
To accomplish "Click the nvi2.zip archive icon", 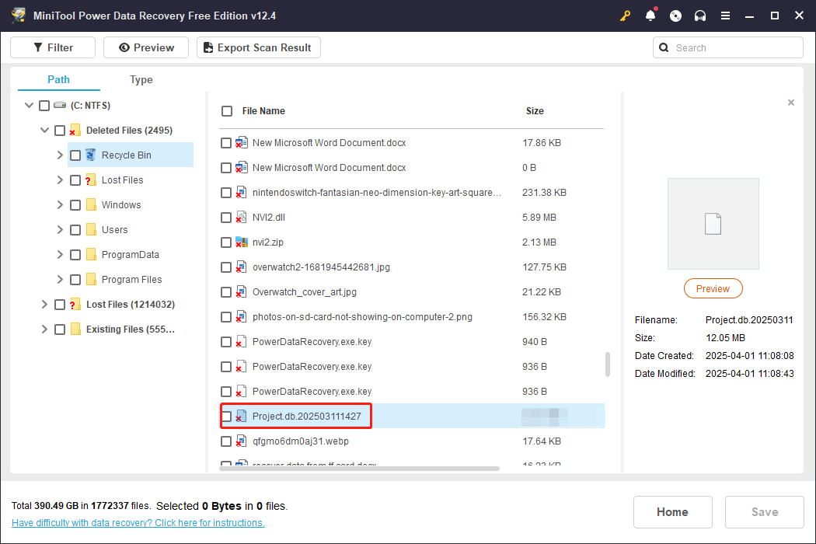I will pos(241,242).
